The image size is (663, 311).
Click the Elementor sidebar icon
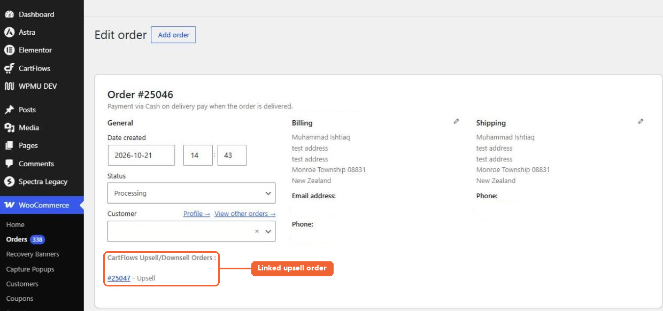point(9,50)
